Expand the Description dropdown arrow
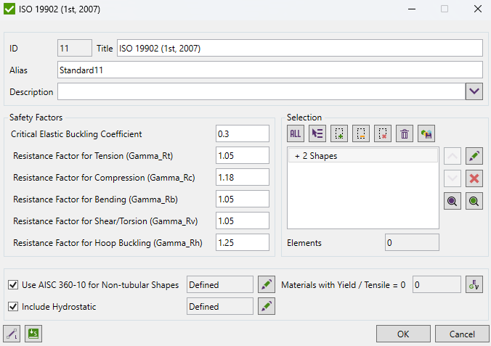The image size is (491, 346). [474, 91]
